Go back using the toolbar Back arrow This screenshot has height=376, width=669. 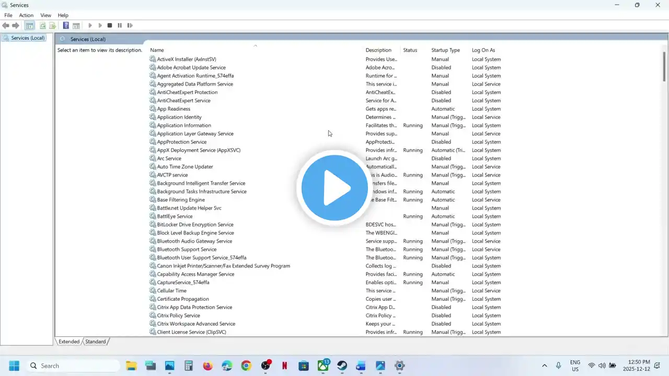[6, 26]
